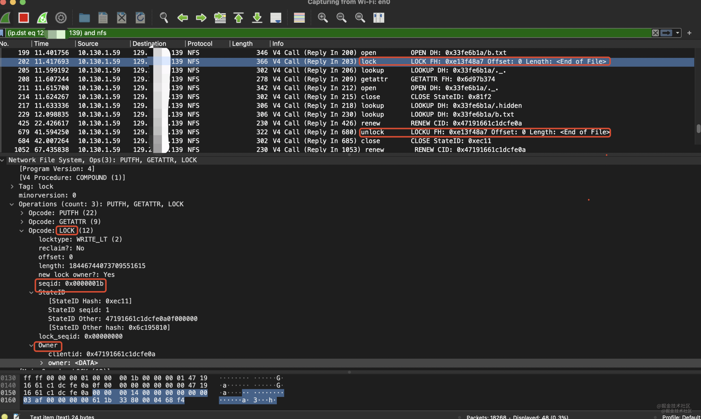Reload the capture file
Image resolution: width=701 pixels, height=419 pixels.
[x=140, y=18]
